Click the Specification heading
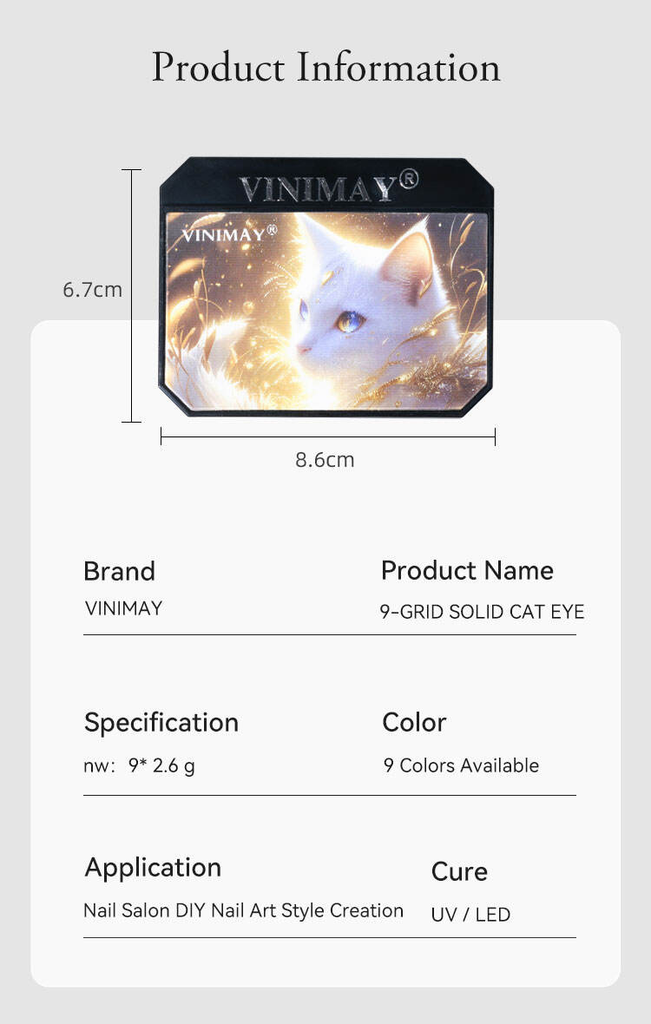 coord(161,722)
